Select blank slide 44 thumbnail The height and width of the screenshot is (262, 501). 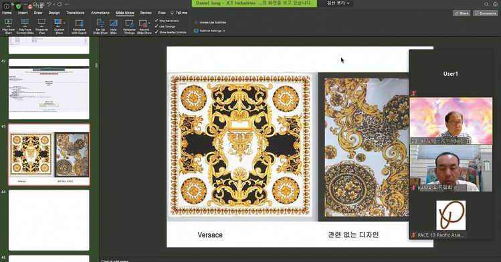point(49,220)
